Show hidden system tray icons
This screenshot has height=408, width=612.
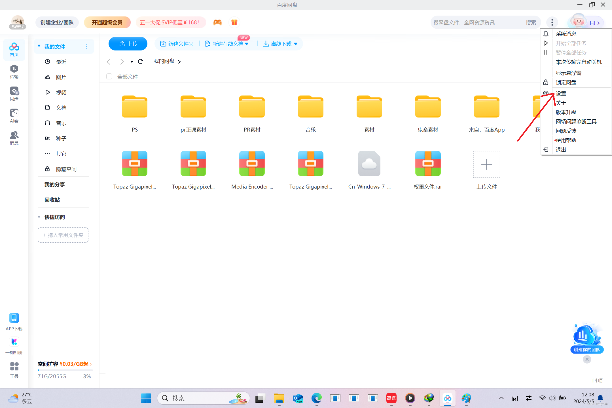[x=501, y=398]
